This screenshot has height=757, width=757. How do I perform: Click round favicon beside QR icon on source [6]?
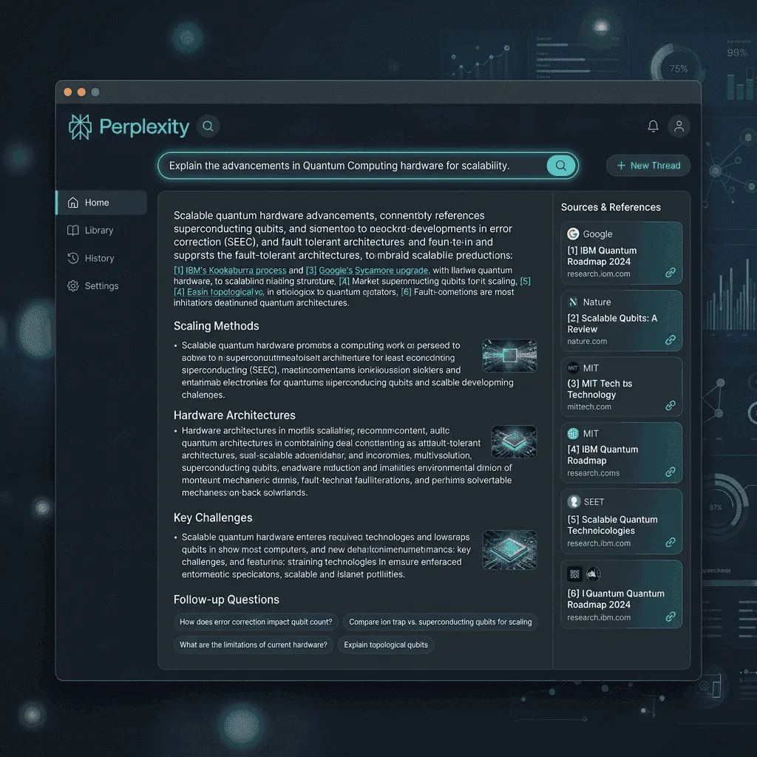tap(593, 574)
